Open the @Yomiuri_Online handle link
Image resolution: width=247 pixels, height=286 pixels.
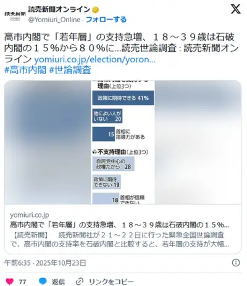point(54,20)
